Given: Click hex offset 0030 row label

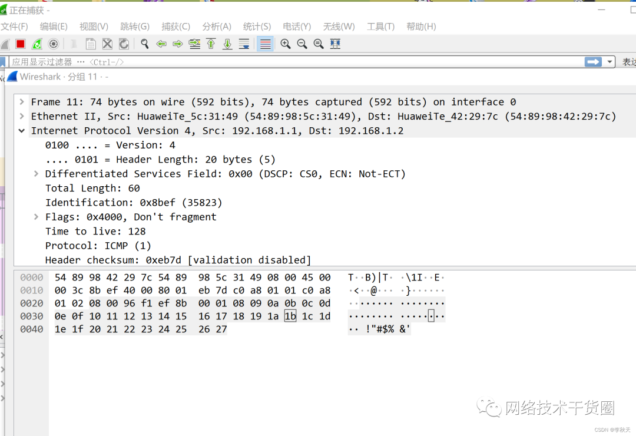Looking at the screenshot, I should coord(32,316).
